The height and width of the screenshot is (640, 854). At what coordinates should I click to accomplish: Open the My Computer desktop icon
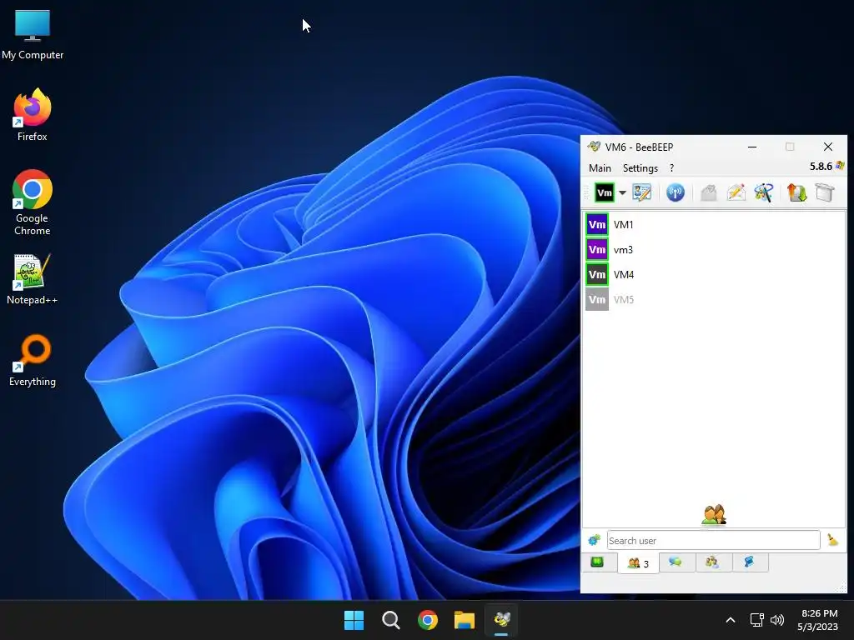point(33,34)
